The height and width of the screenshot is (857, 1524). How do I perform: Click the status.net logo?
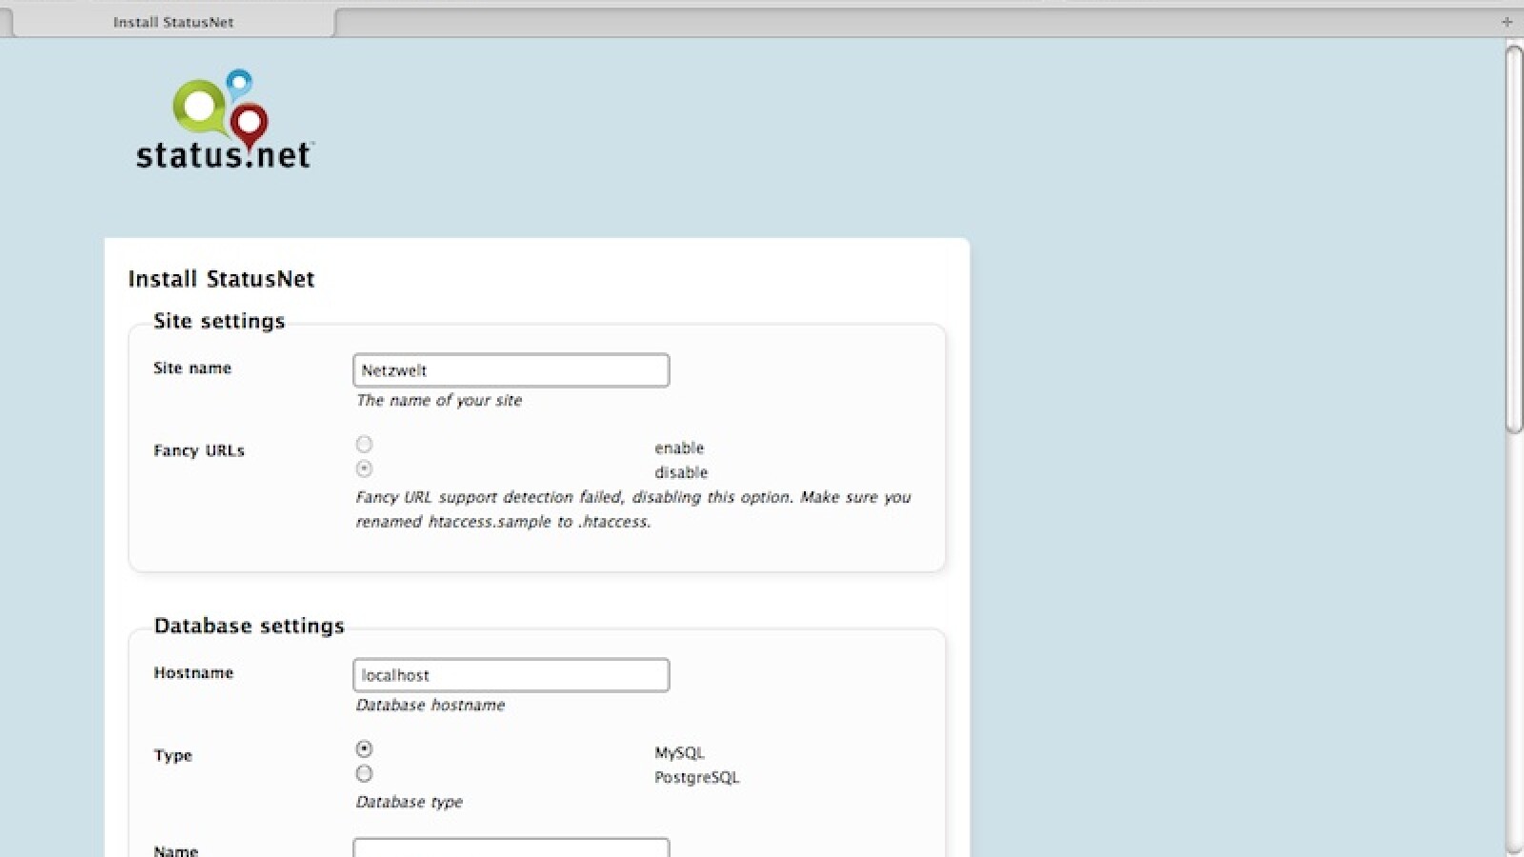[x=225, y=120]
